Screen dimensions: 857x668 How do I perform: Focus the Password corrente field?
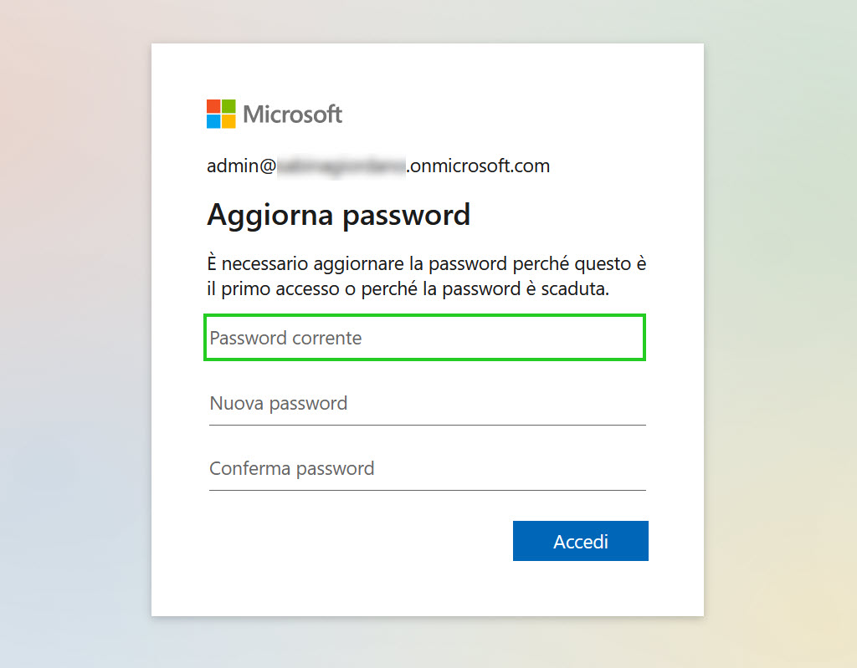tap(424, 338)
